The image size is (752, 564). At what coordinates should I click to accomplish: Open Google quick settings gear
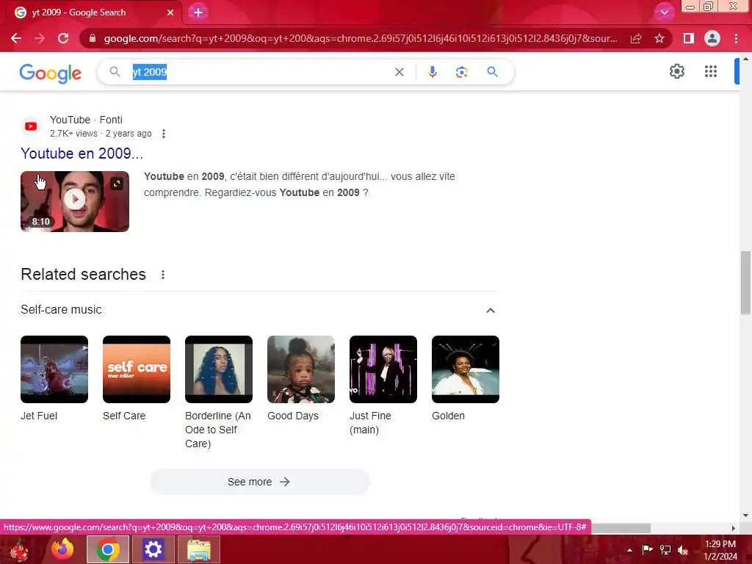tap(676, 71)
